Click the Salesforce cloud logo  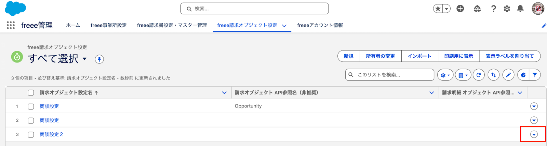click(x=15, y=8)
